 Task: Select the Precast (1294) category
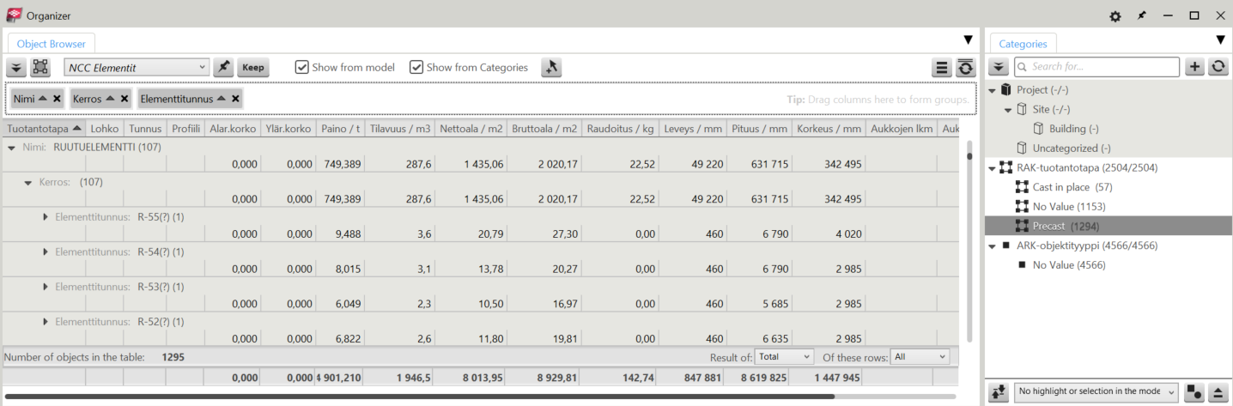(1108, 226)
